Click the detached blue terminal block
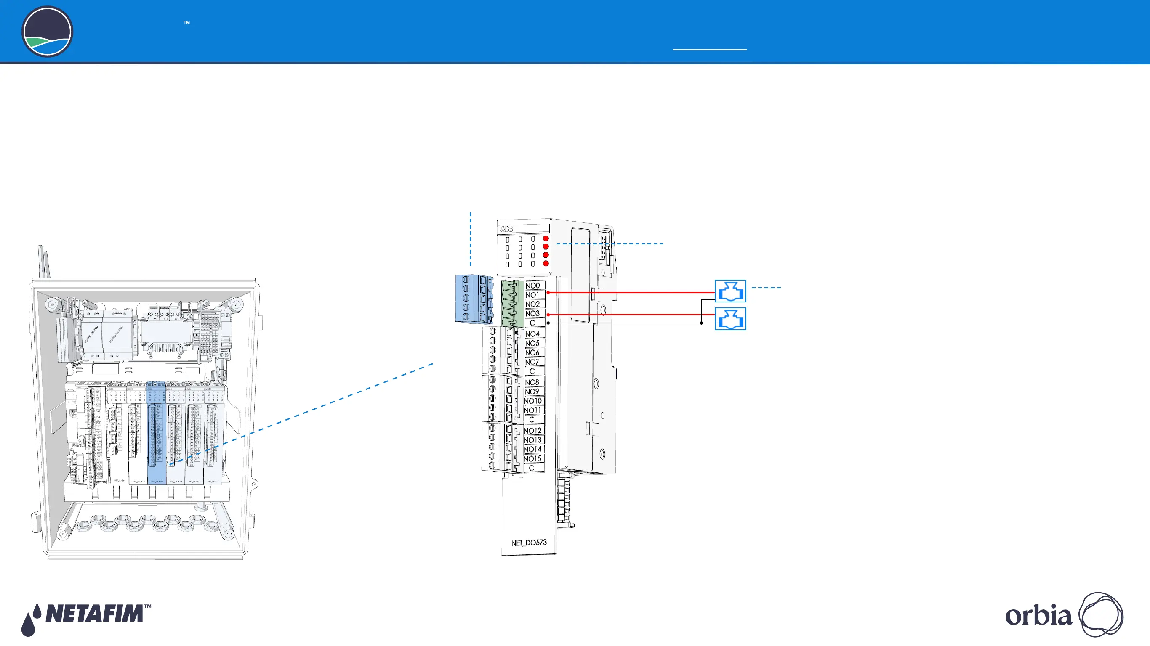1150x646 pixels. point(474,299)
